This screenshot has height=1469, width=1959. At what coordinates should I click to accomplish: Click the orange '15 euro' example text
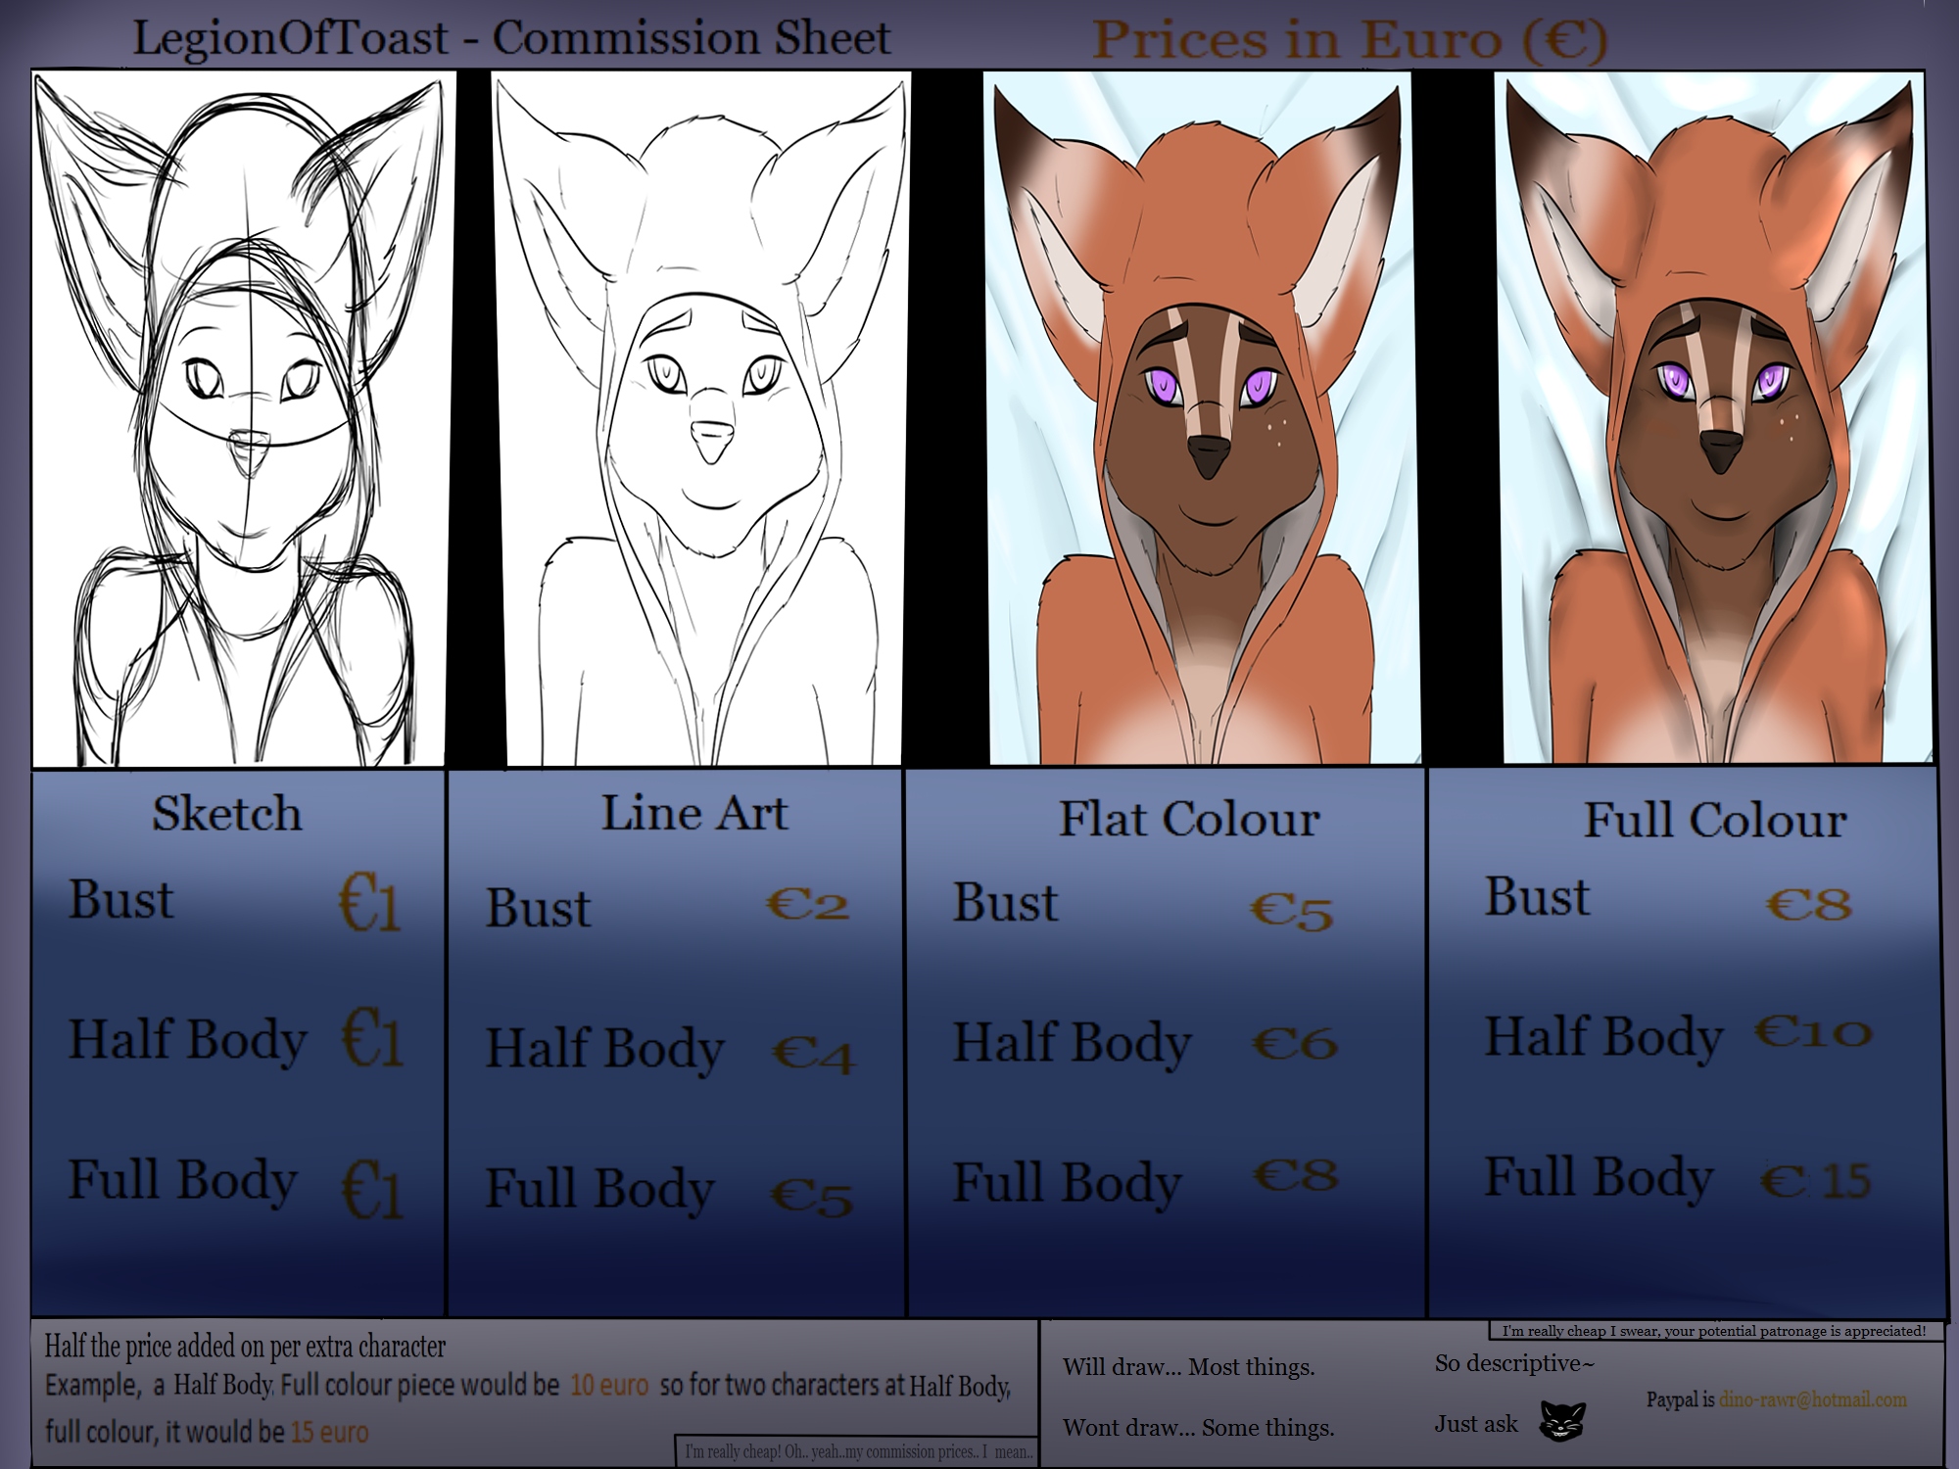tap(329, 1433)
